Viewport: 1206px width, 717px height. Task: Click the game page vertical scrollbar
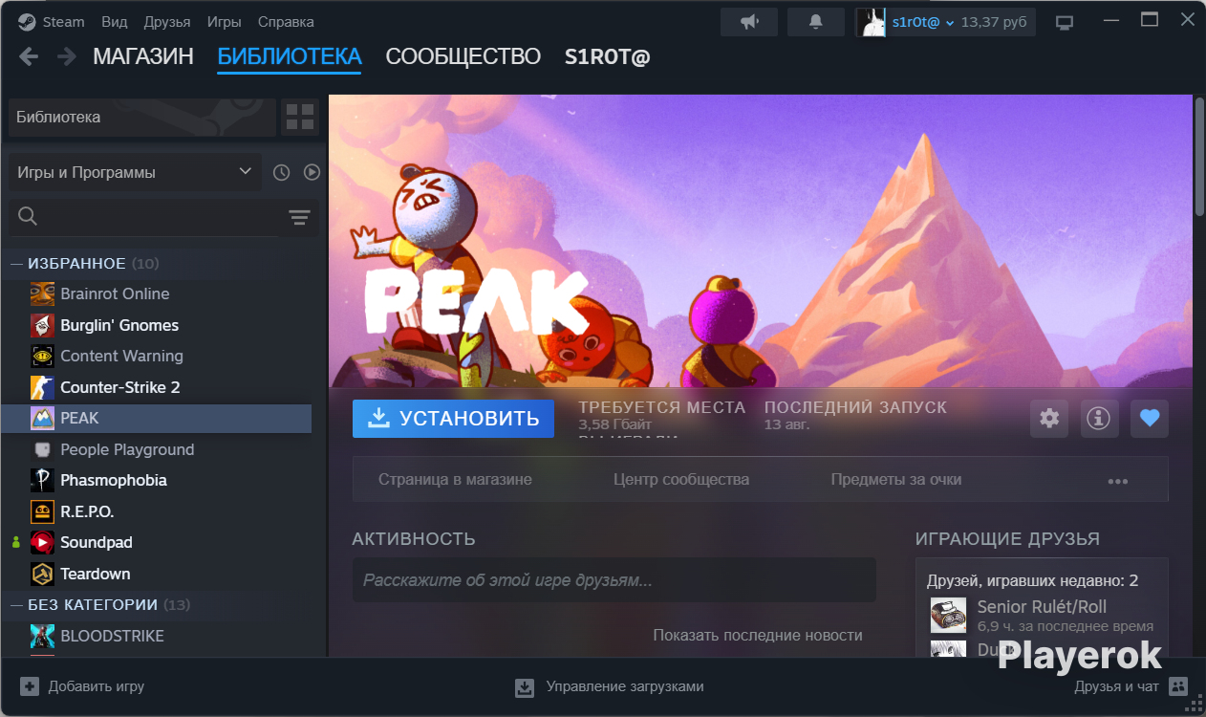point(1199,158)
